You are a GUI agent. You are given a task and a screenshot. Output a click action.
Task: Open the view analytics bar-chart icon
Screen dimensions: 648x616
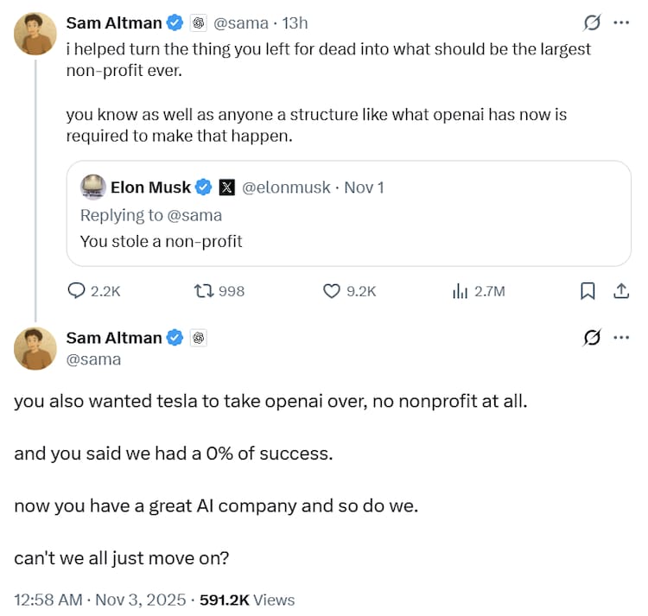click(x=460, y=291)
